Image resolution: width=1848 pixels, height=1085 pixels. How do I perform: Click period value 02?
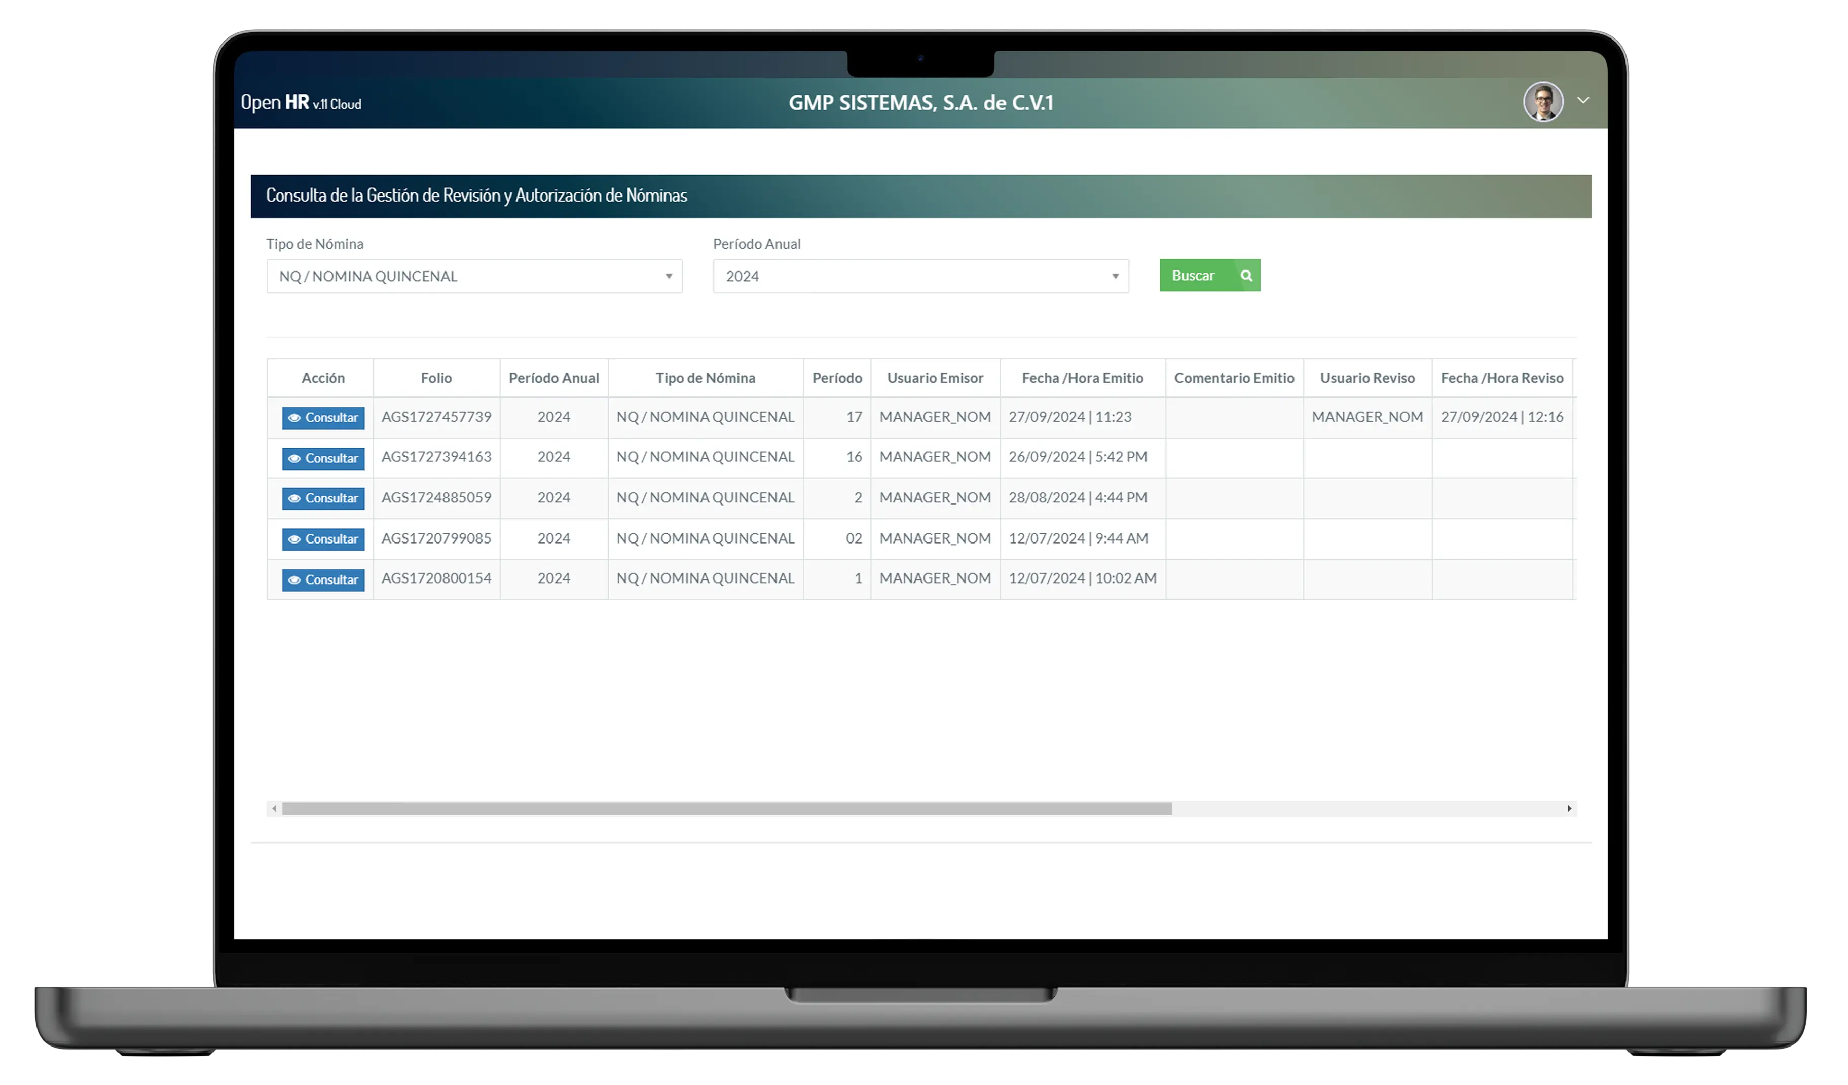click(854, 538)
